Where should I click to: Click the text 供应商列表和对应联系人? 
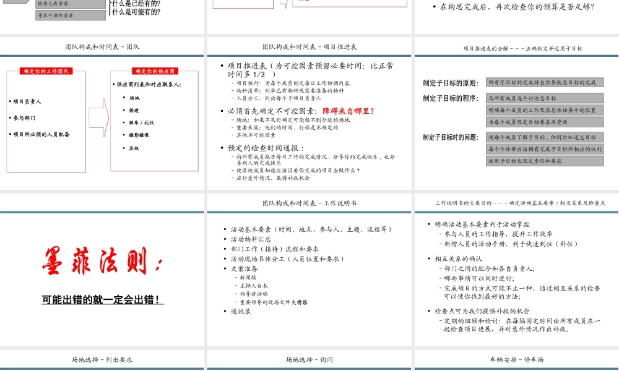(149, 84)
